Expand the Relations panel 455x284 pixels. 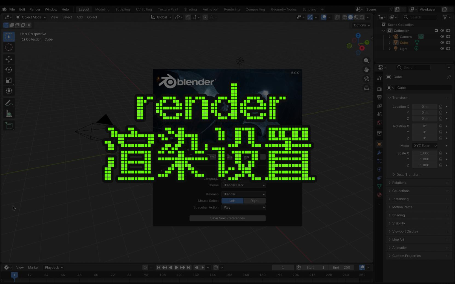click(x=399, y=183)
